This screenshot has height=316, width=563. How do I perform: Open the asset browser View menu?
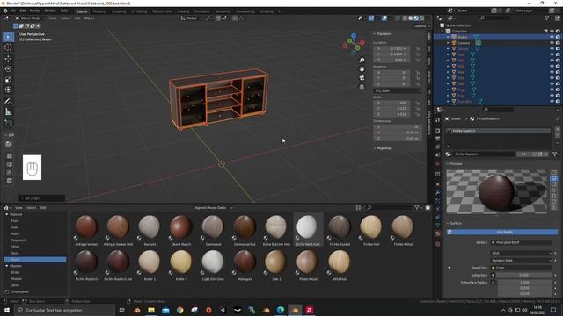pyautogui.click(x=18, y=208)
